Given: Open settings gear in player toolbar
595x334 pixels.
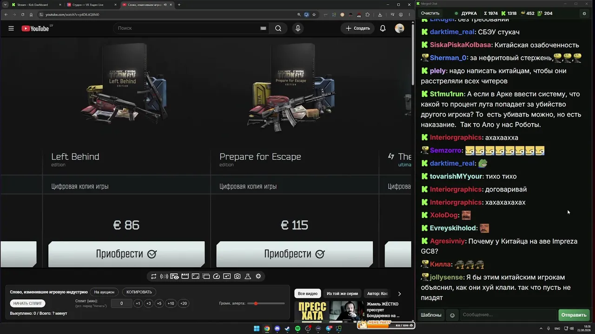Looking at the screenshot, I should (258, 276).
